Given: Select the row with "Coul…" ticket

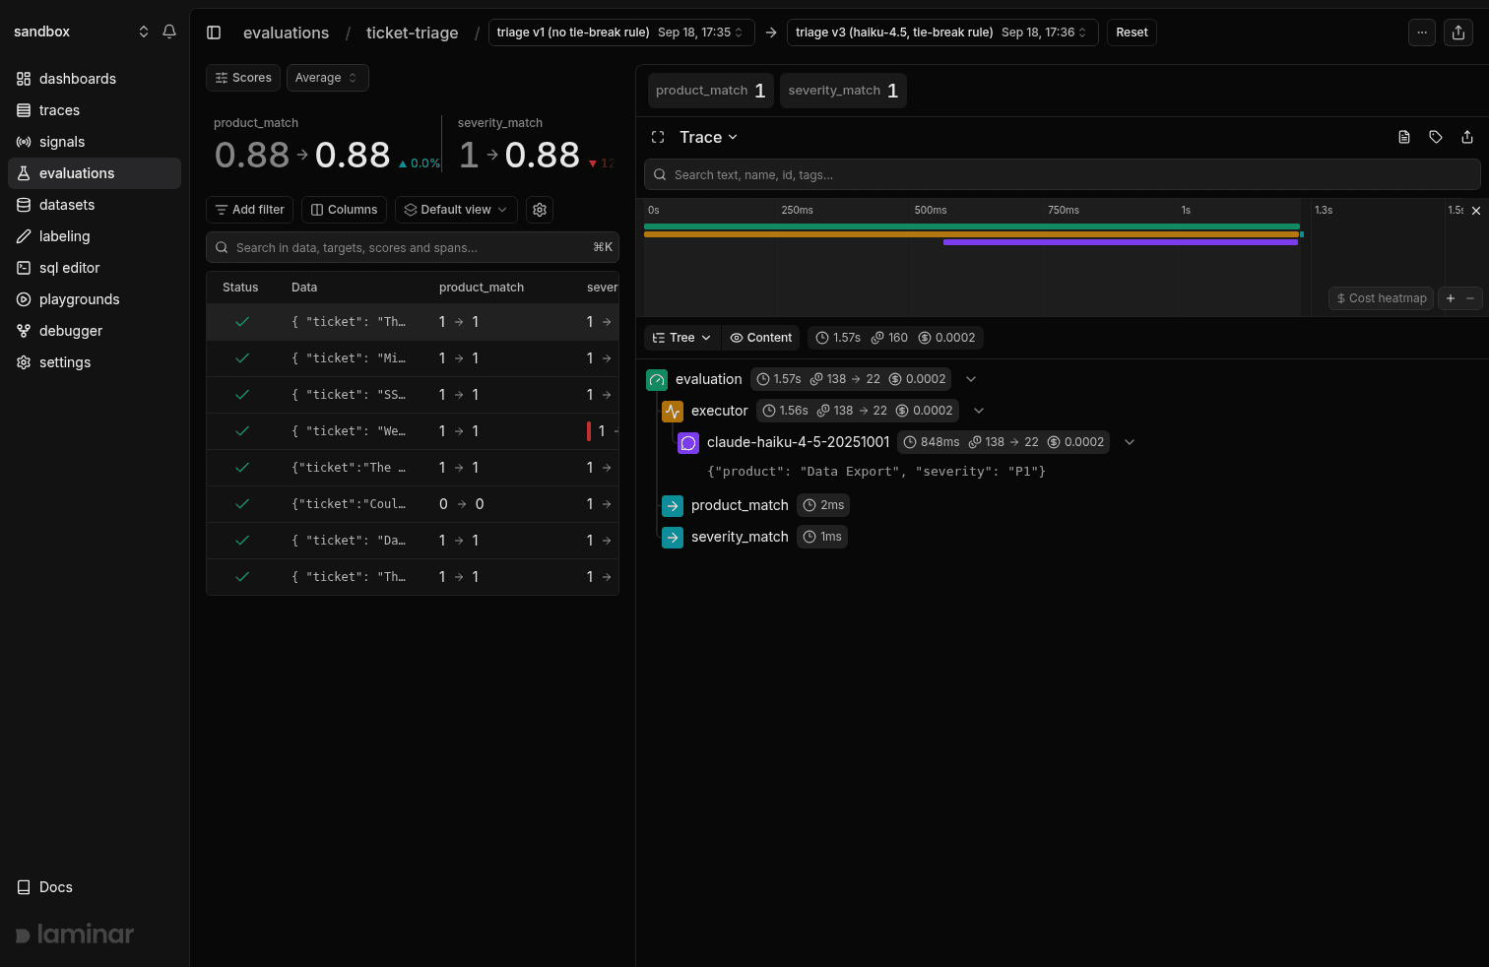Looking at the screenshot, I should coord(413,504).
